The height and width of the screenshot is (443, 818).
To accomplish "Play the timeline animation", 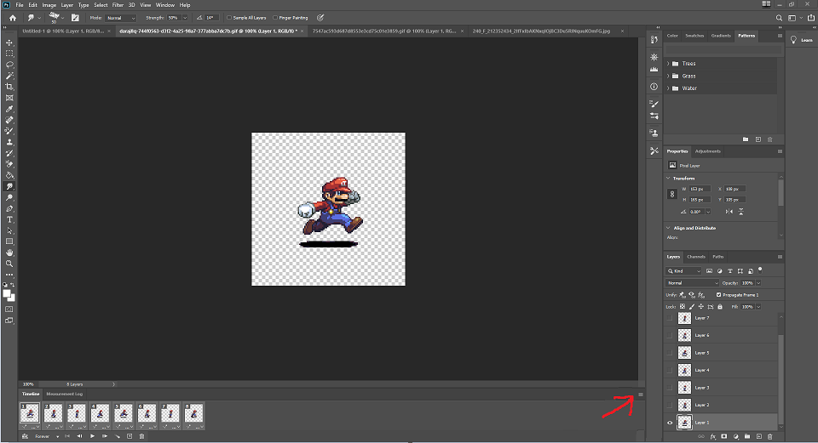I will tap(92, 436).
